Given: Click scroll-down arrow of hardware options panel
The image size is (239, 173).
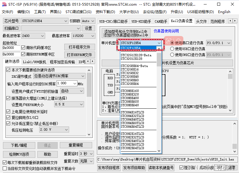Looking at the screenshot, I should tap(89, 135).
